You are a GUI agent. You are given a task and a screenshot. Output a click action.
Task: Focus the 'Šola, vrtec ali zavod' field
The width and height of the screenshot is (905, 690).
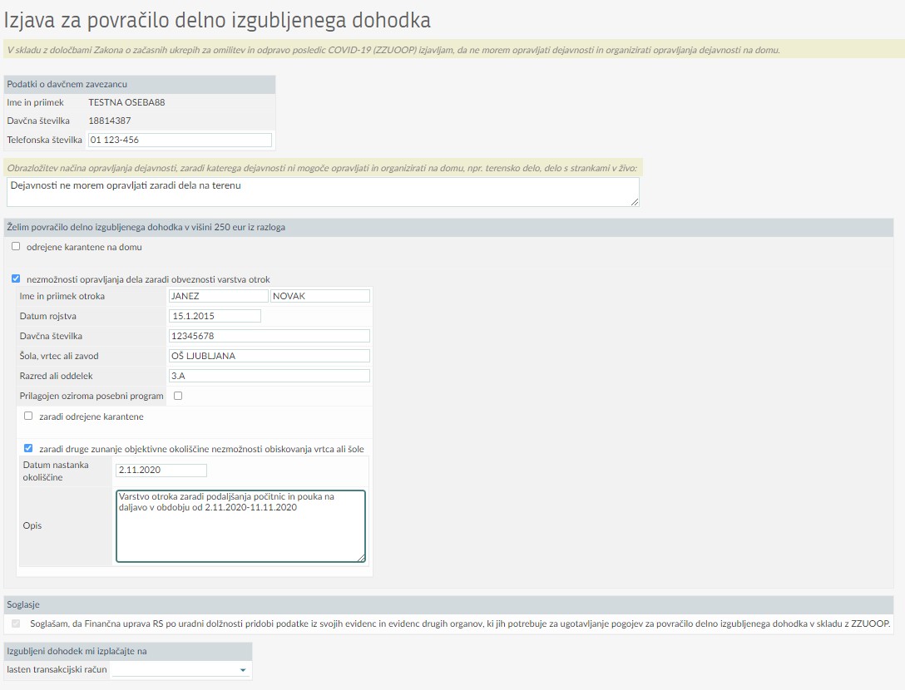click(268, 356)
